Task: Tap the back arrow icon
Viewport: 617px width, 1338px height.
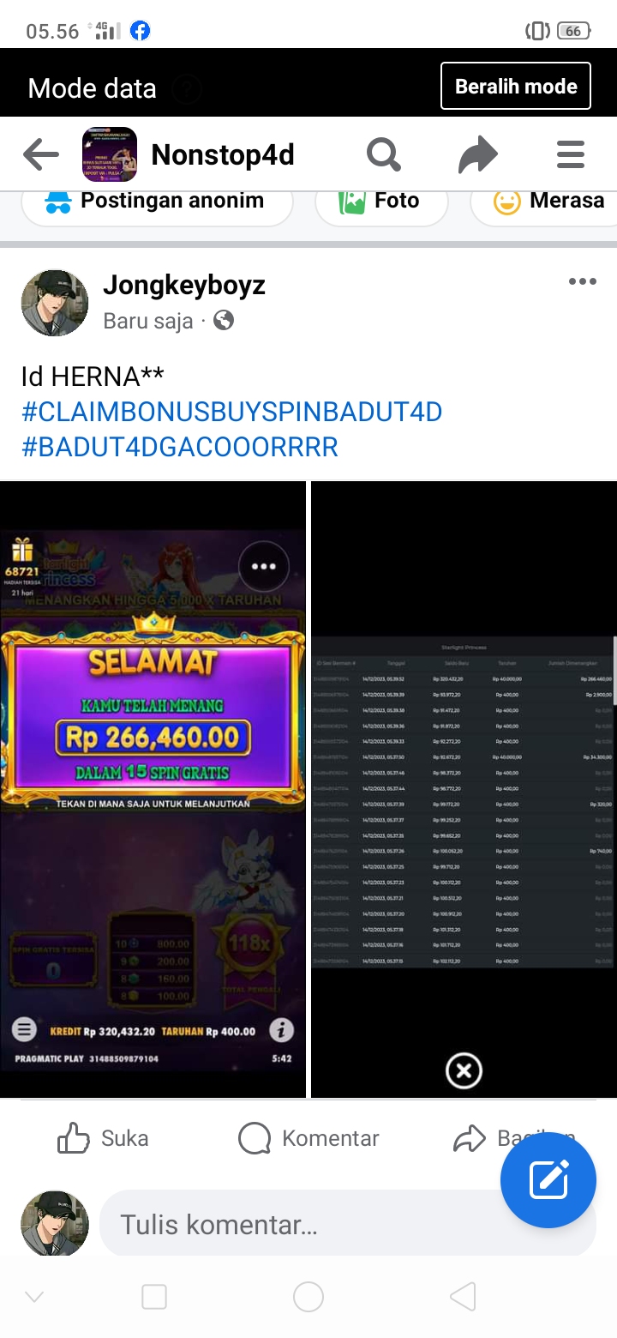Action: click(x=40, y=155)
